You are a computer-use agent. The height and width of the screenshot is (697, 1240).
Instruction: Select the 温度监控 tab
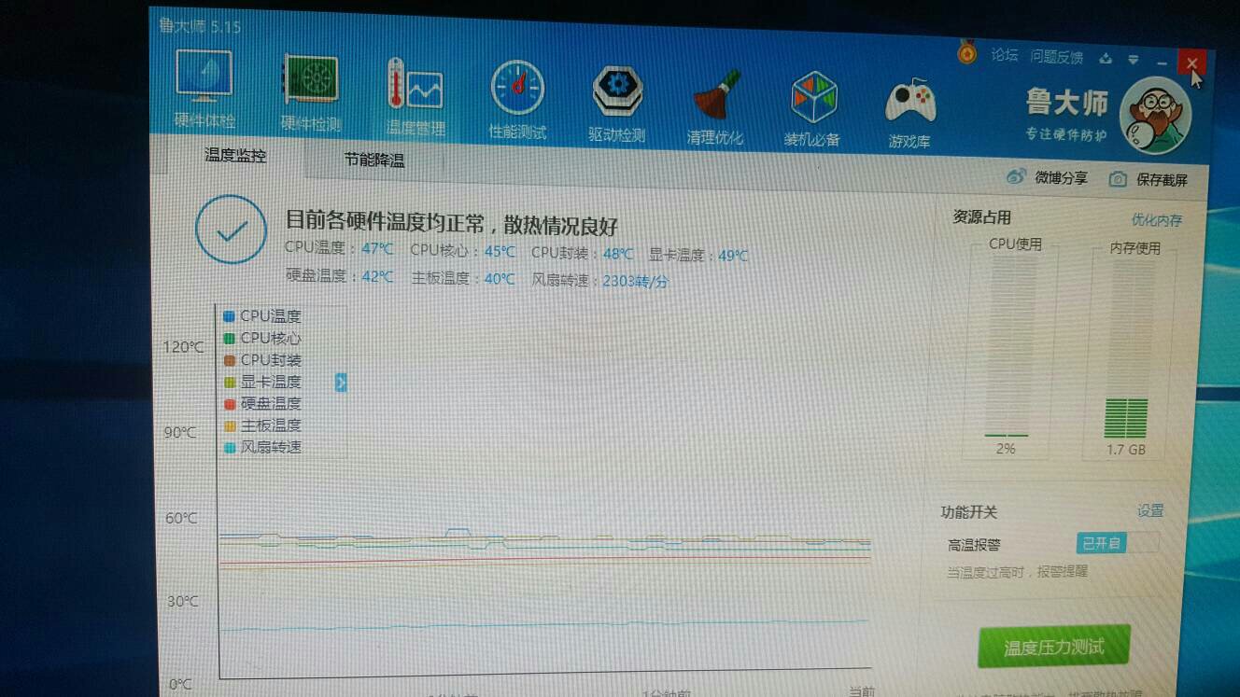click(235, 156)
